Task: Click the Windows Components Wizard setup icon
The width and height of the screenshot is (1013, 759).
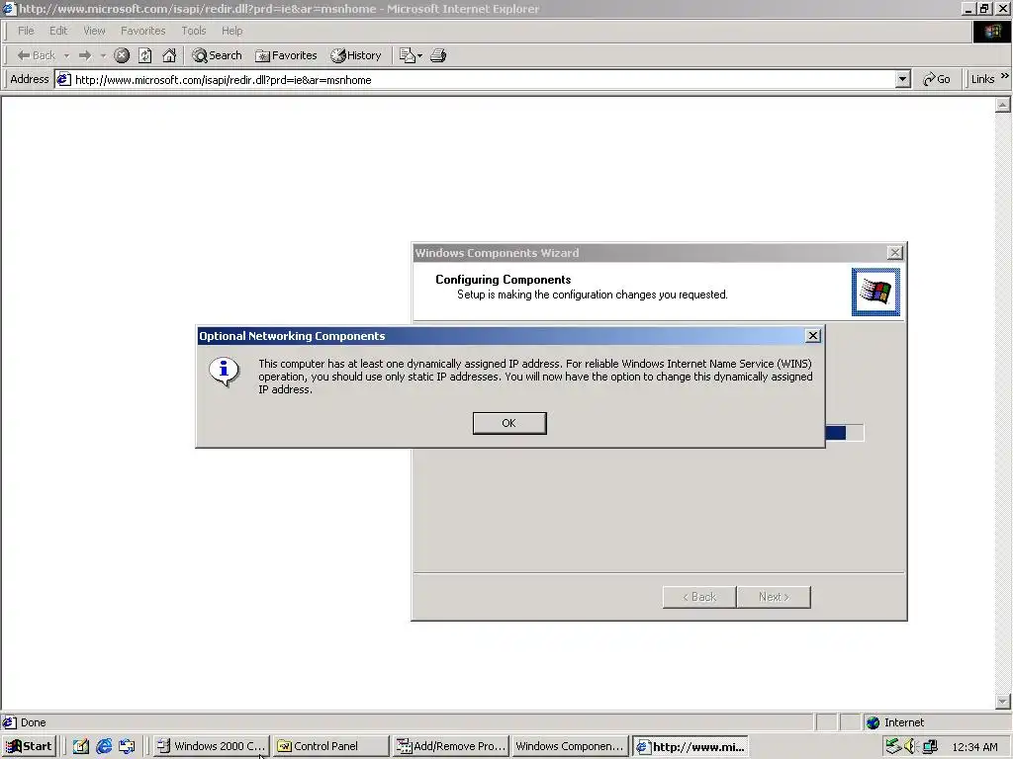Action: [x=875, y=292]
